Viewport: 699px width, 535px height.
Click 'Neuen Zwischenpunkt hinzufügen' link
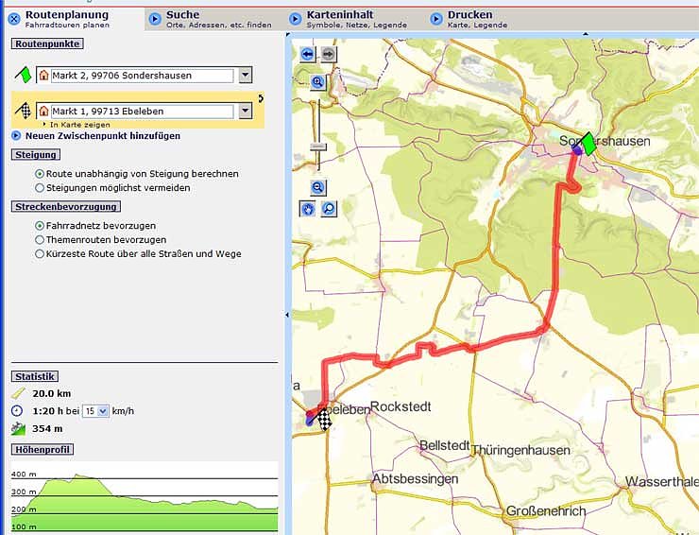[102, 136]
